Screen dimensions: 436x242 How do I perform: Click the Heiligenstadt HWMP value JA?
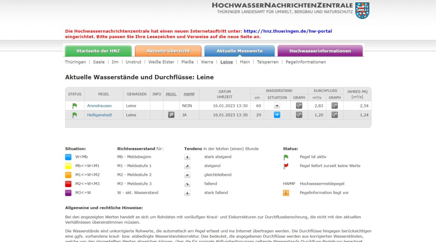[185, 115]
